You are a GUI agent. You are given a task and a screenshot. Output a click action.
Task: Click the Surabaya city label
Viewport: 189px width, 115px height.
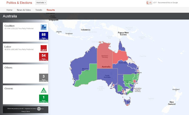coord(69,33)
